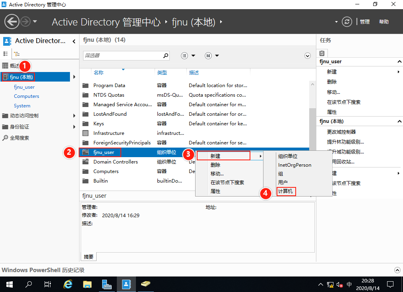Image resolution: width=403 pixels, height=292 pixels.
Task: Sort list by 描述 column
Action: [194, 72]
